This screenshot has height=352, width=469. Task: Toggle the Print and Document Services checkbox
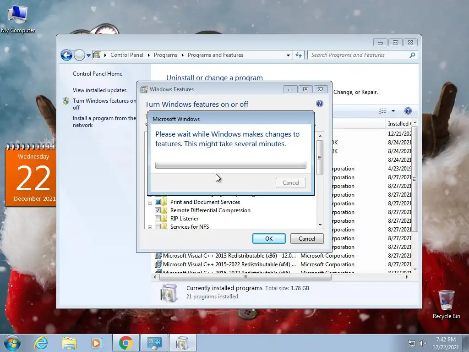tap(158, 202)
